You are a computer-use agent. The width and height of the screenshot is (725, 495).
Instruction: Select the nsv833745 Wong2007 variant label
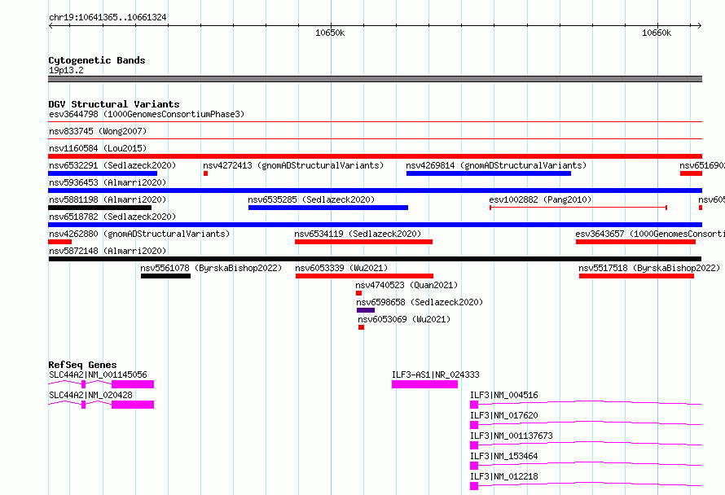click(98, 131)
